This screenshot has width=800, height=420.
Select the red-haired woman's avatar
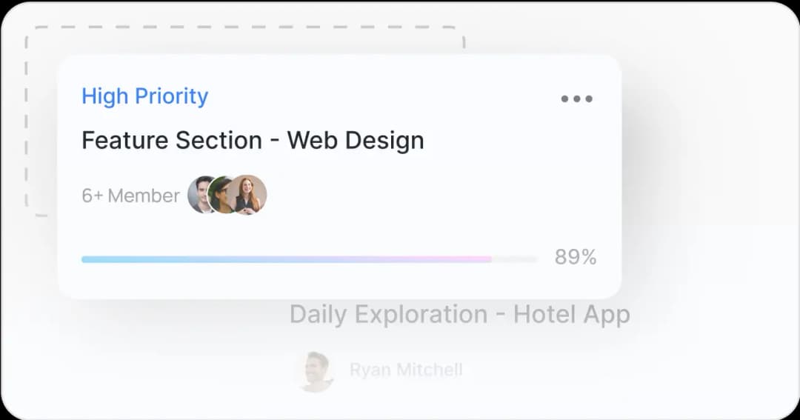[x=248, y=195]
